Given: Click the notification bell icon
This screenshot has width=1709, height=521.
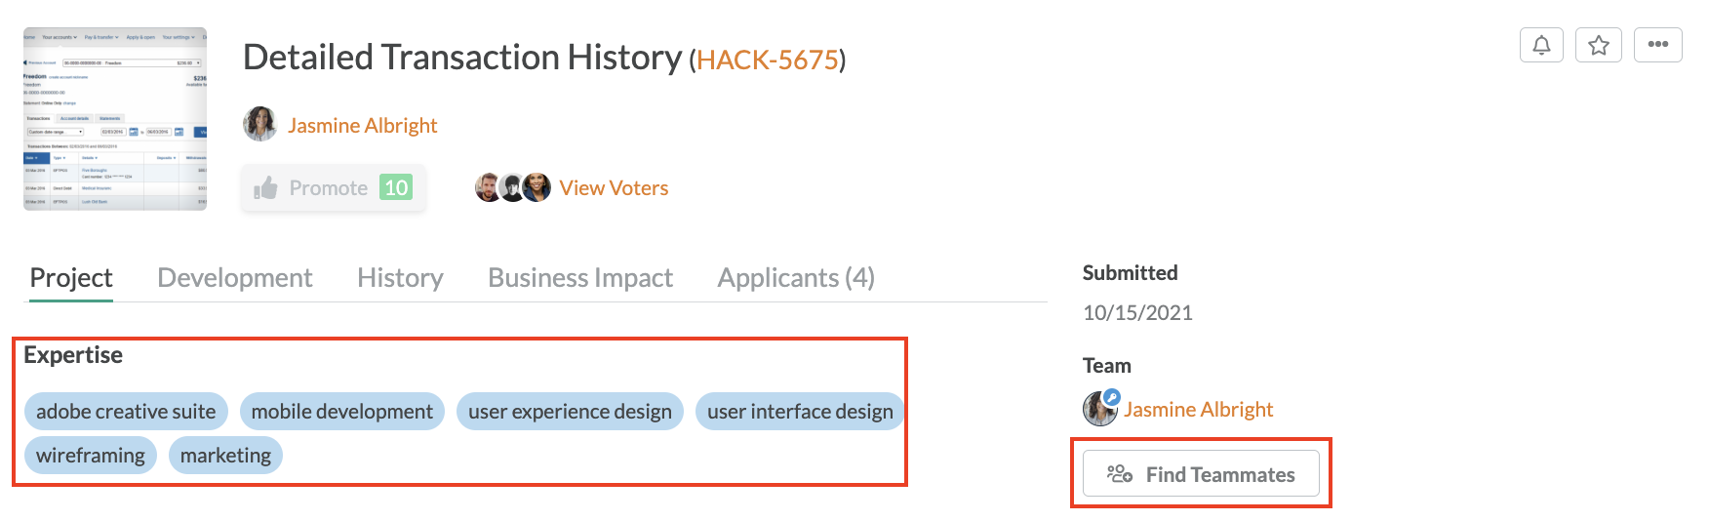Looking at the screenshot, I should (1541, 45).
